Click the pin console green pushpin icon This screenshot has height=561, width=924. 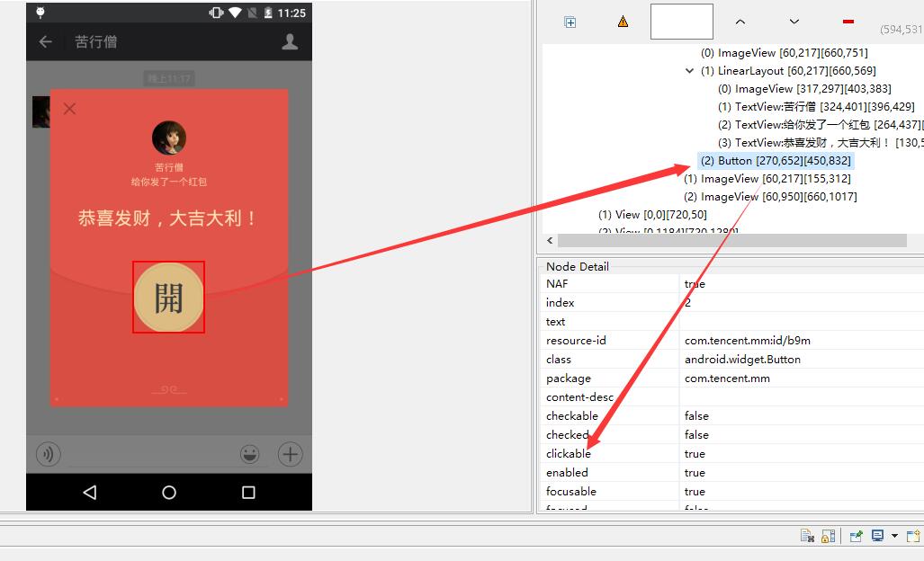point(857,536)
